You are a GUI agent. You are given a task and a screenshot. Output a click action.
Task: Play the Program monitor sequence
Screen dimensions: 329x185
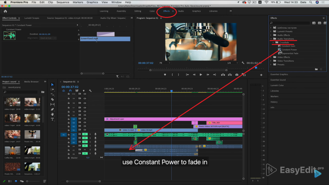(x=201, y=75)
